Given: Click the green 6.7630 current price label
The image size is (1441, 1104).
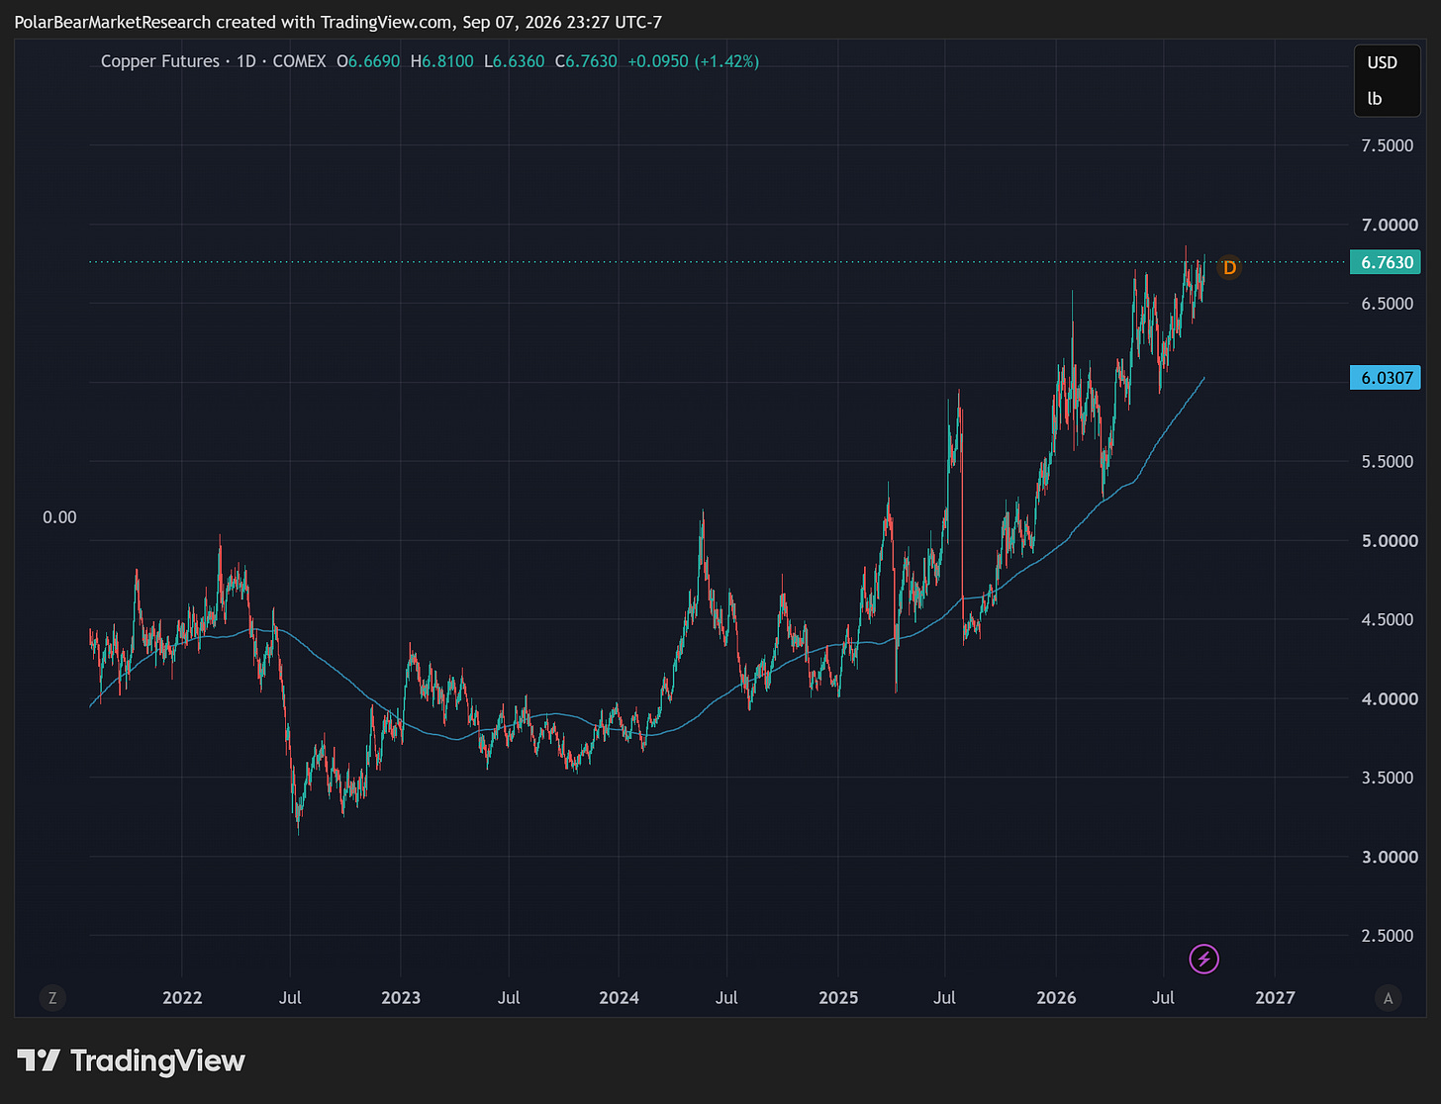Looking at the screenshot, I should (1386, 262).
